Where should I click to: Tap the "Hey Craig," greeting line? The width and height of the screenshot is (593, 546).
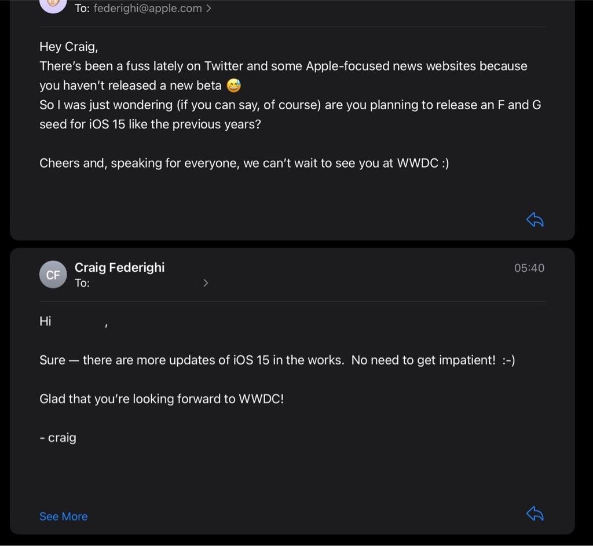coord(68,47)
